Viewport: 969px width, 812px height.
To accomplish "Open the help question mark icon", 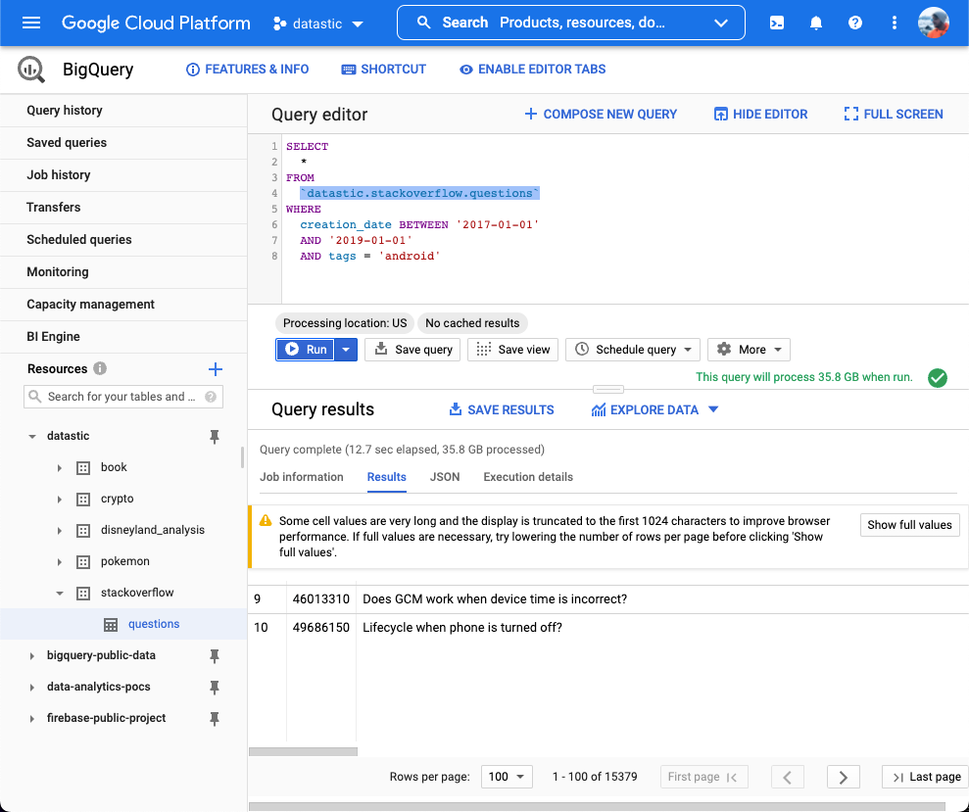I will pos(854,23).
